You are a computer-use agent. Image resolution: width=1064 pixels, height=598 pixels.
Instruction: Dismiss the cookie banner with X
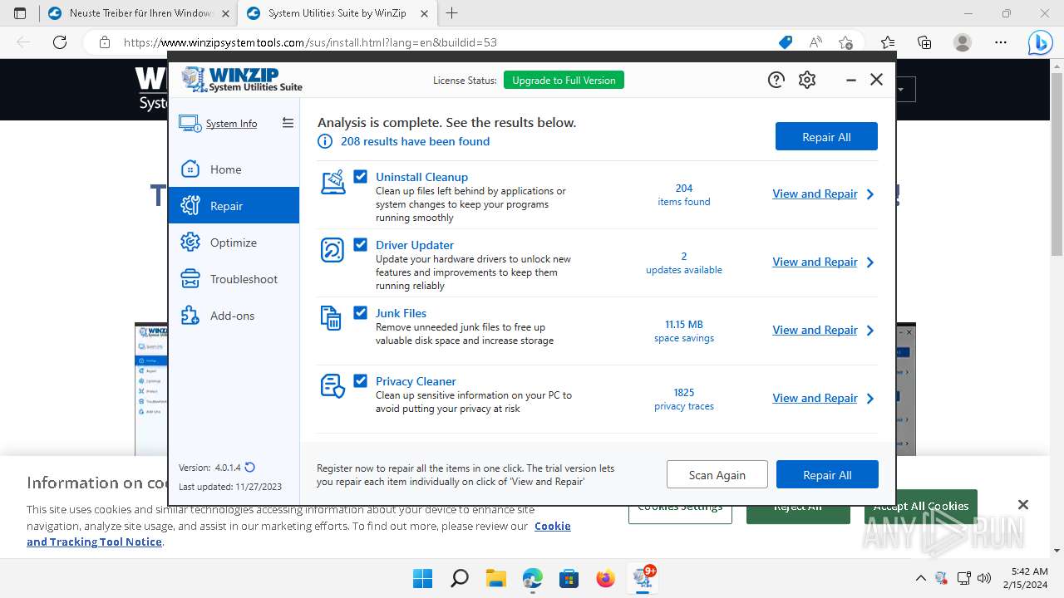tap(1023, 504)
